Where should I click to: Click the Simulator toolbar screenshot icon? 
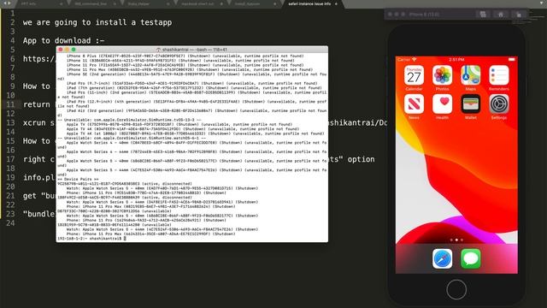[x=483, y=15]
